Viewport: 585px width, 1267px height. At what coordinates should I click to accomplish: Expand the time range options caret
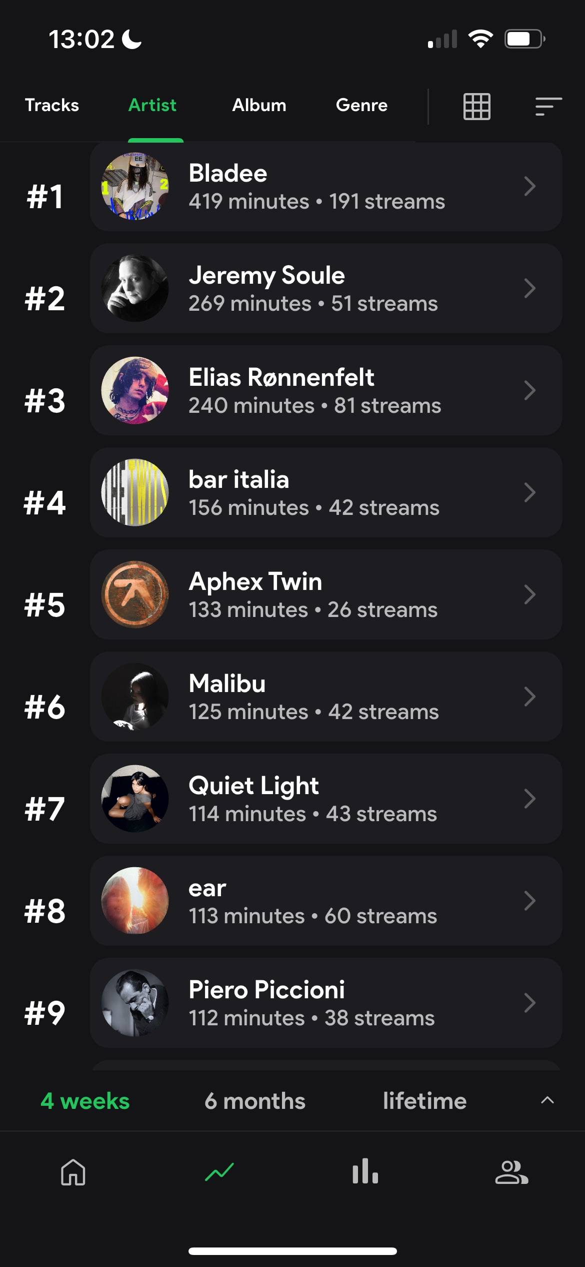click(x=547, y=1100)
